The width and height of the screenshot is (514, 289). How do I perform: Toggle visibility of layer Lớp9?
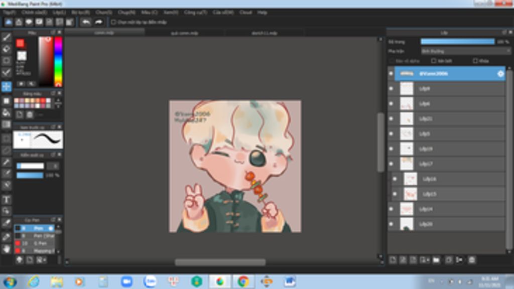(391, 88)
